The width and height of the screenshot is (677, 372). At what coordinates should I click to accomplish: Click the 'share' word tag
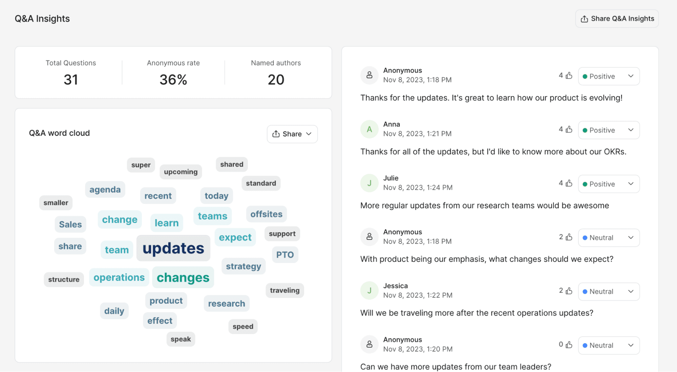point(70,246)
